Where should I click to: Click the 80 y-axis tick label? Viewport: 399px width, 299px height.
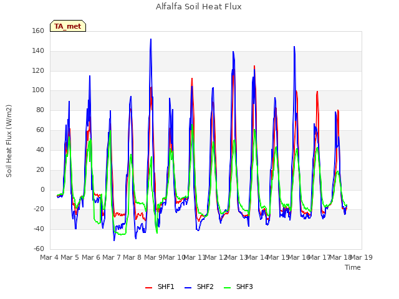coord(40,110)
